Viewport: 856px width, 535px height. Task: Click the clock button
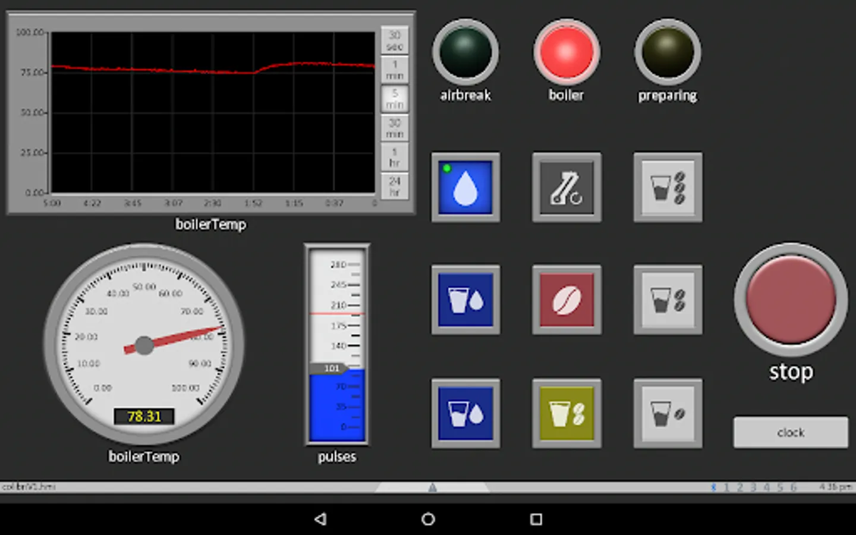(x=791, y=432)
